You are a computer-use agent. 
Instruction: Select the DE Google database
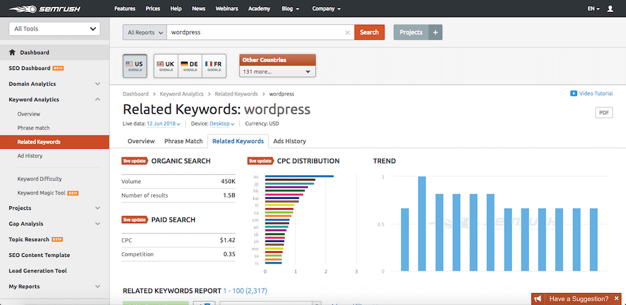(190, 66)
